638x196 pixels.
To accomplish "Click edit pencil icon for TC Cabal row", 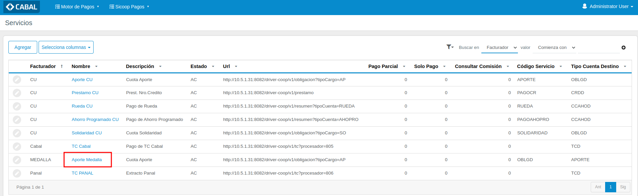I will 17,146.
